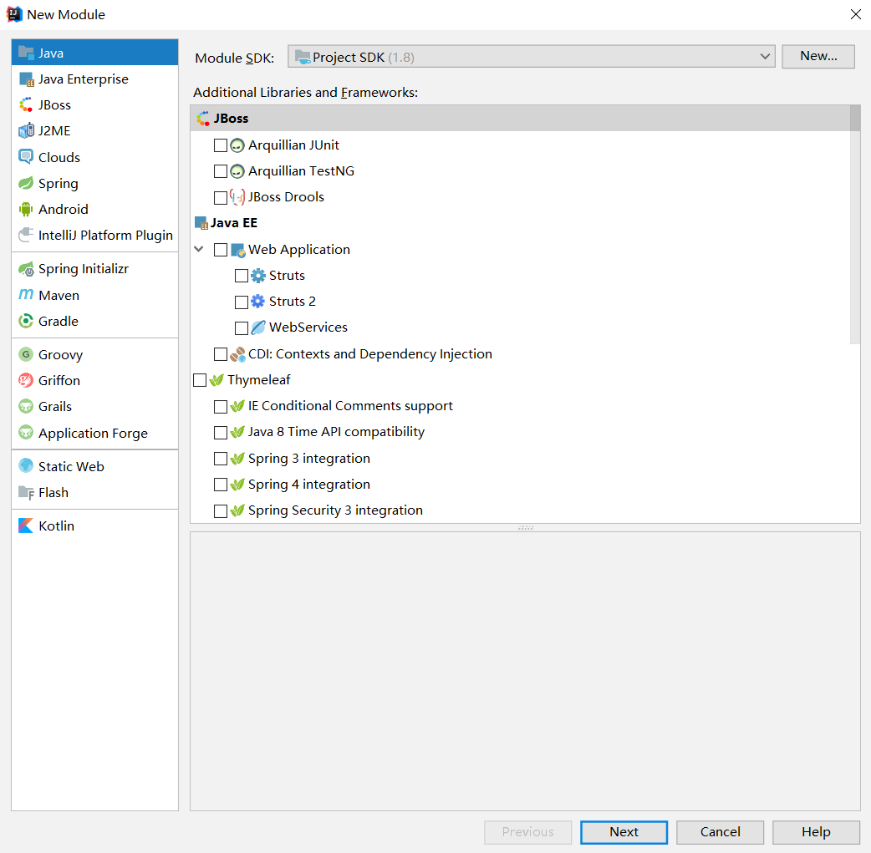The width and height of the screenshot is (871, 853).
Task: Click the frameworks list vertical scrollbar
Action: (x=855, y=225)
